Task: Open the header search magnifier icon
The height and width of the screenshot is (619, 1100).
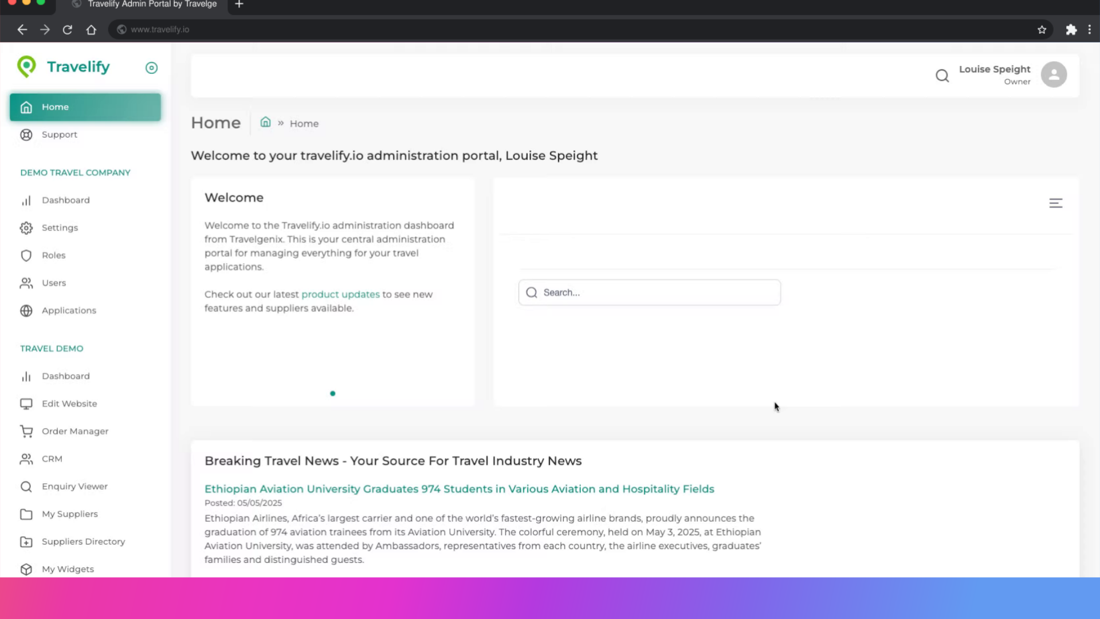Action: (942, 75)
